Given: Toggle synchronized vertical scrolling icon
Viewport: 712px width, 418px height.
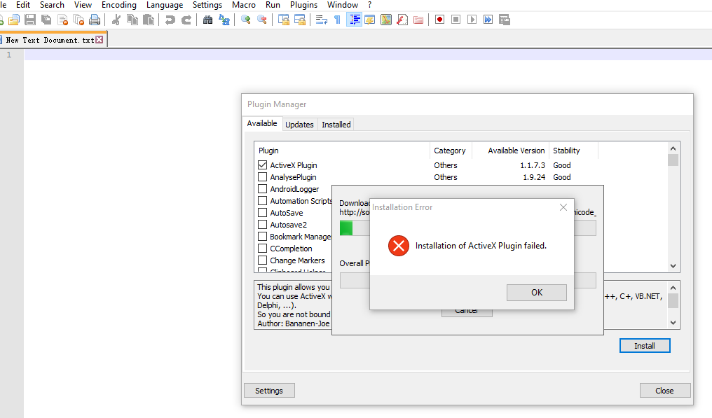Looking at the screenshot, I should [284, 20].
